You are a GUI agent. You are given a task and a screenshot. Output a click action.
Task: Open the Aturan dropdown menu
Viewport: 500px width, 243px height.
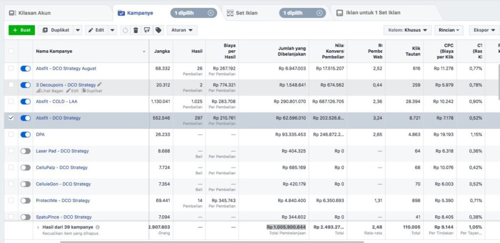(x=182, y=30)
